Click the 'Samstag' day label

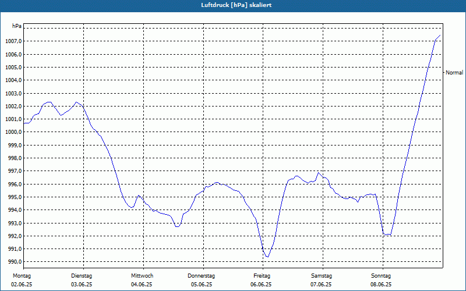(322, 276)
